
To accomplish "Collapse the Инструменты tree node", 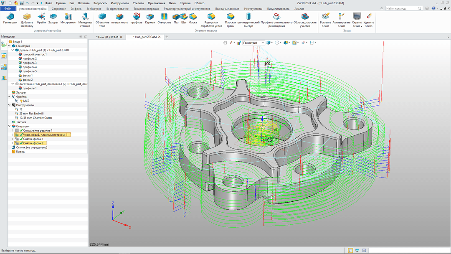I will (x=10, y=105).
